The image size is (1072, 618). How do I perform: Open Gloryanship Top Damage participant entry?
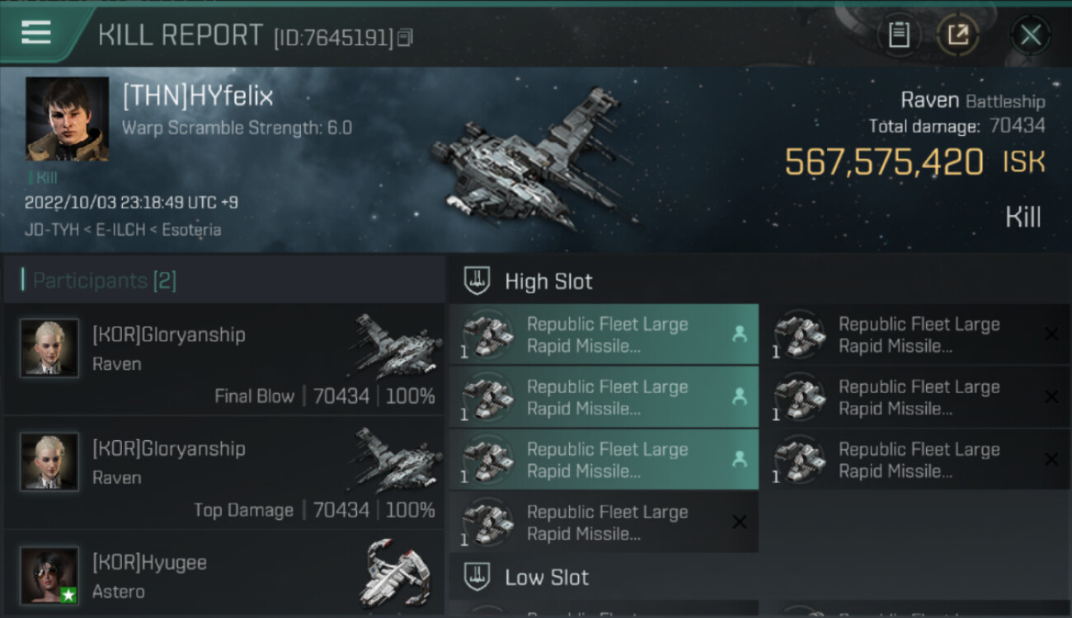(224, 473)
